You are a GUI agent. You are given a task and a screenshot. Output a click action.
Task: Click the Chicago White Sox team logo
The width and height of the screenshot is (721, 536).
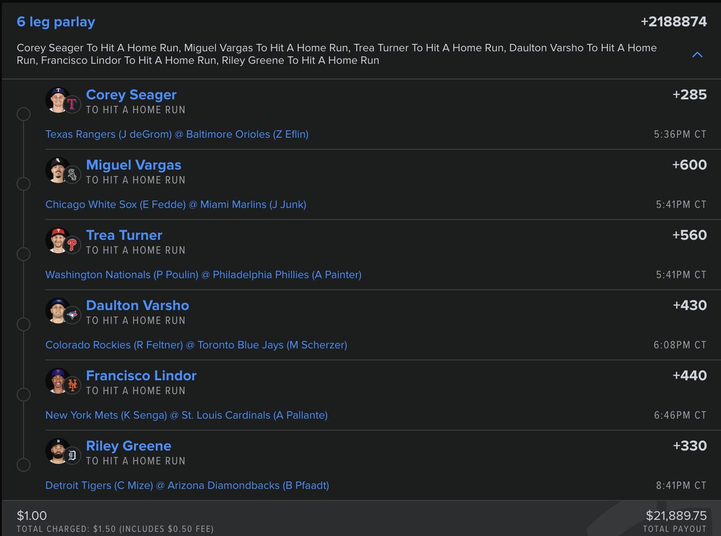[x=72, y=175]
